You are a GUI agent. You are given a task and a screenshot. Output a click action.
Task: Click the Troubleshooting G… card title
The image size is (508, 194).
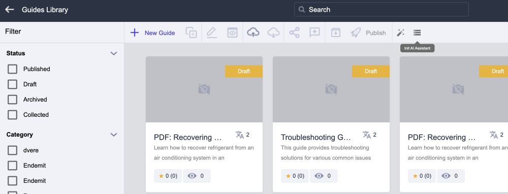pyautogui.click(x=315, y=137)
